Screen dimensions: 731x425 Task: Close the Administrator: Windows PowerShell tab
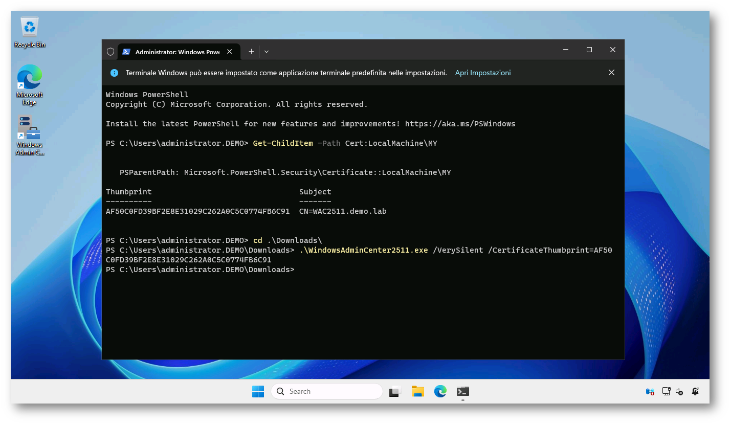229,52
